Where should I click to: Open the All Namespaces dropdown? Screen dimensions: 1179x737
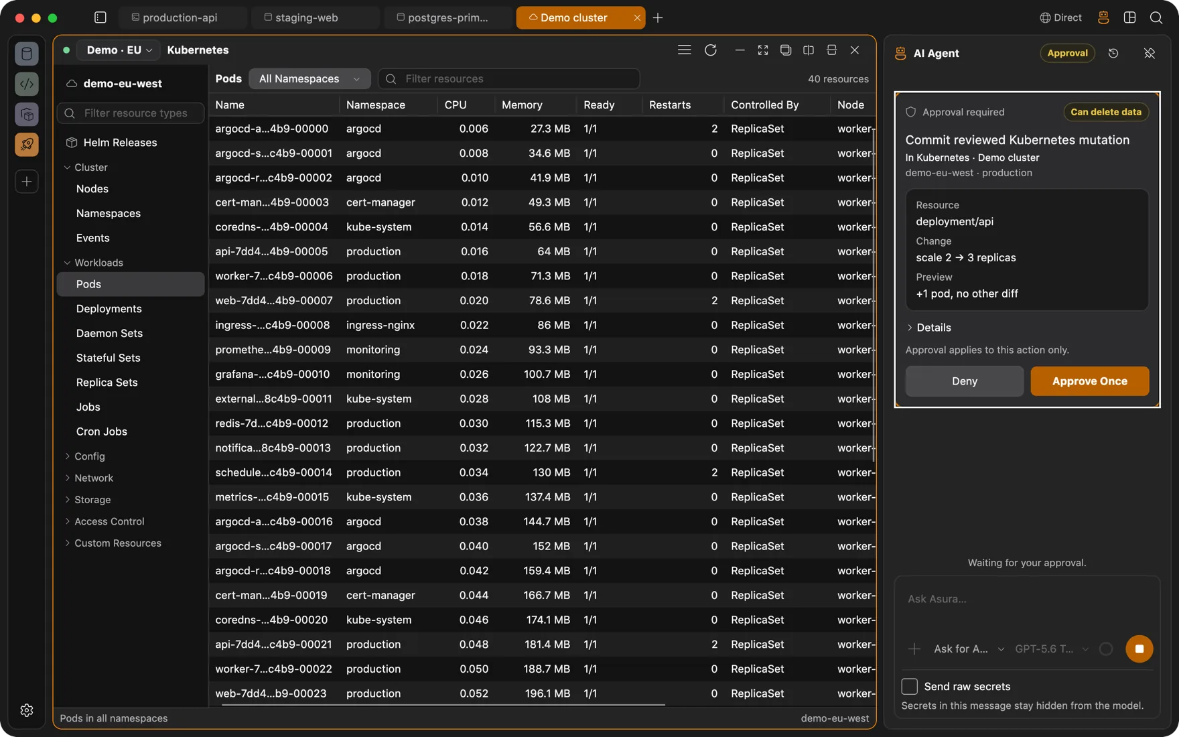(x=309, y=78)
